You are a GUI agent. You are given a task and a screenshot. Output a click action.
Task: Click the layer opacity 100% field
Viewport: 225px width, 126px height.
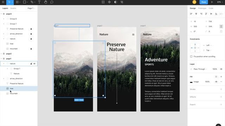[215, 69]
